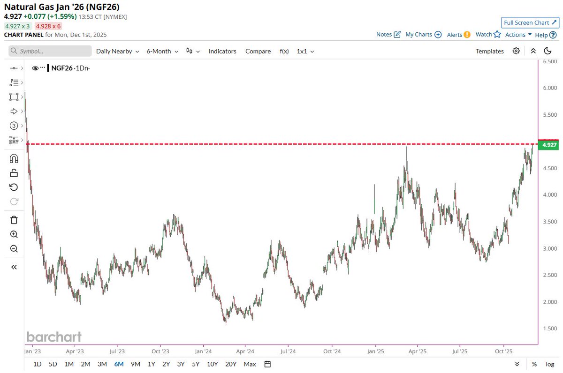Image resolution: width=563 pixels, height=373 pixels.
Task: Click the Full Screen Chart button
Action: tap(530, 22)
